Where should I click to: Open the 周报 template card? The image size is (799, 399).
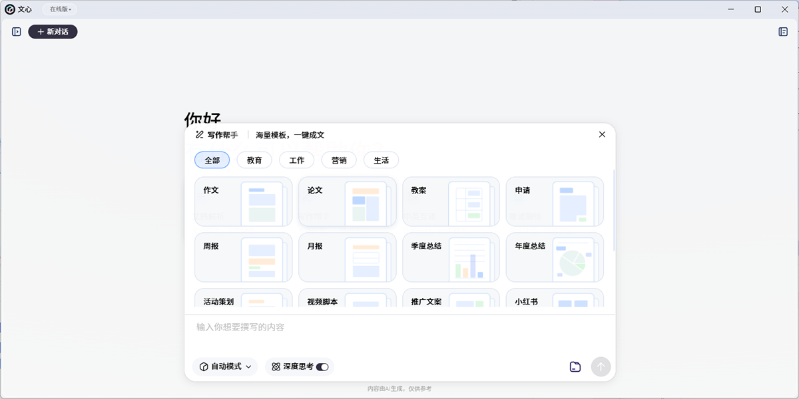243,257
